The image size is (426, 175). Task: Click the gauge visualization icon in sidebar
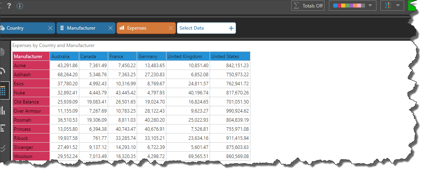pyautogui.click(x=3, y=71)
